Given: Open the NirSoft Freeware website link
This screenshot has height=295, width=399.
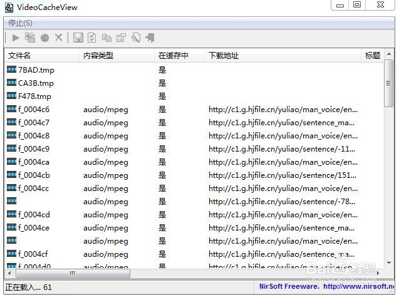Looking at the screenshot, I should 326,286.
